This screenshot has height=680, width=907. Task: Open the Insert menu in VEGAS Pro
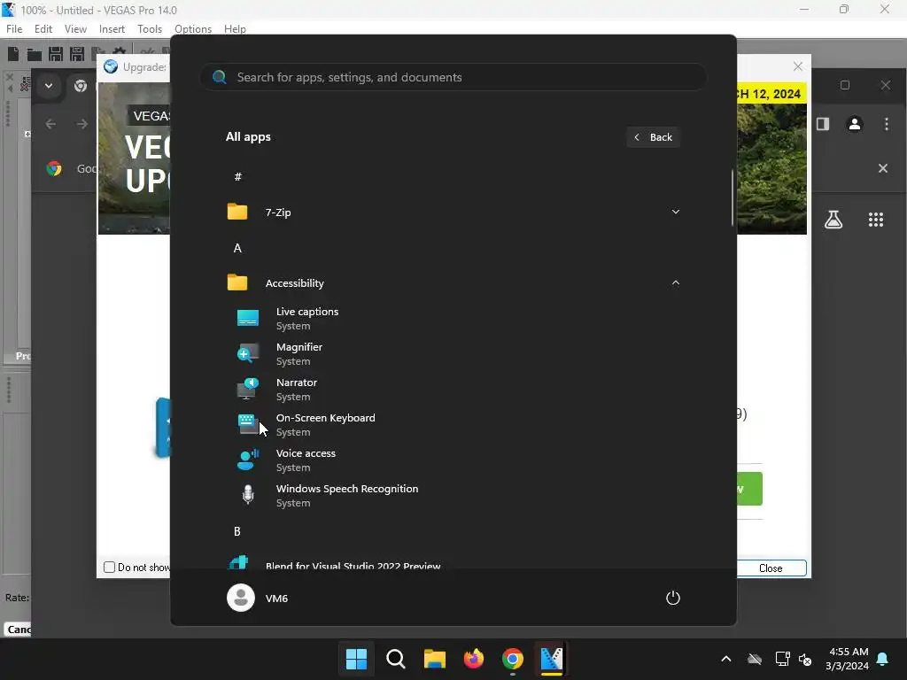(112, 29)
